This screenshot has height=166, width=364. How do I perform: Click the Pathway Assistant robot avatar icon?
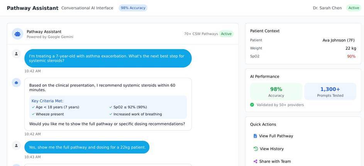click(17, 34)
